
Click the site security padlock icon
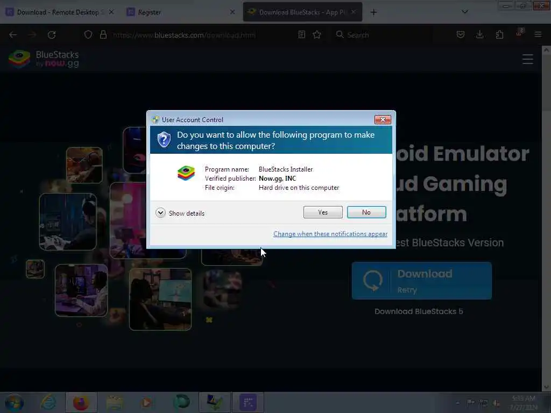click(103, 35)
